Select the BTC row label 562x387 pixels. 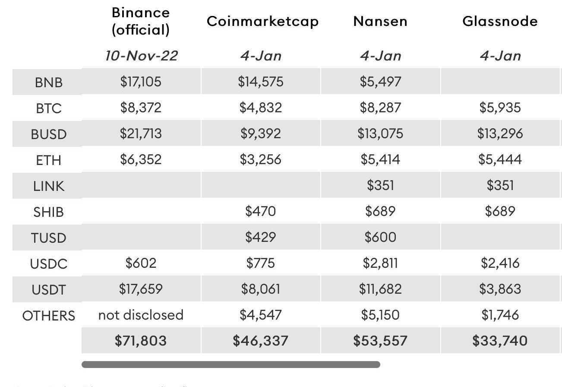click(x=48, y=108)
